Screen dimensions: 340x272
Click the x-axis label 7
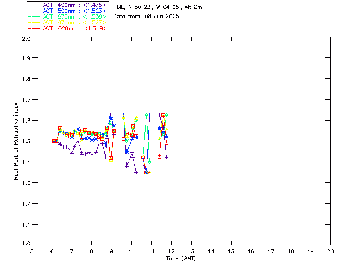pyautogui.click(x=72, y=251)
